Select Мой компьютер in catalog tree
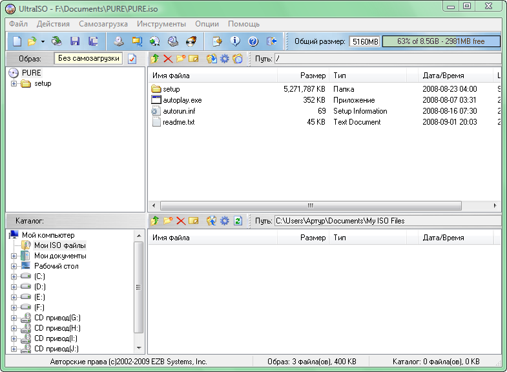The width and height of the screenshot is (507, 372). (48, 235)
